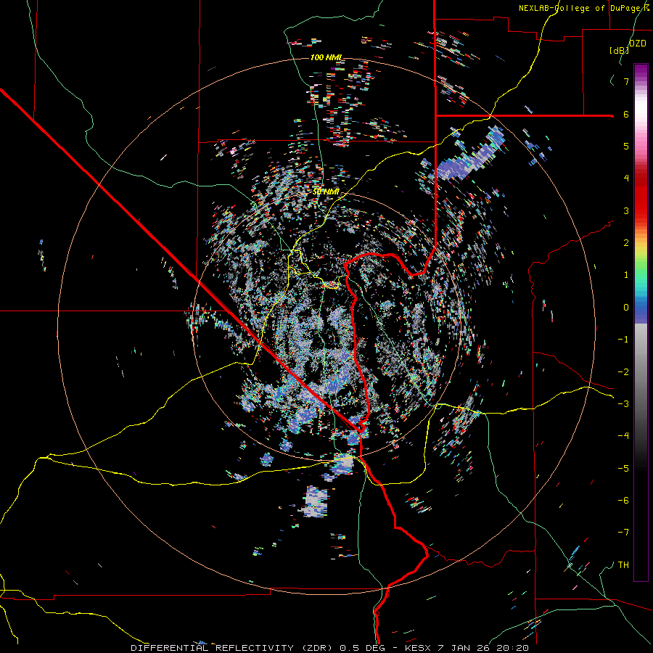Click the DIFFERENTIAL REFLECTIVITY caption text
This screenshot has height=653, width=653.
point(213,648)
